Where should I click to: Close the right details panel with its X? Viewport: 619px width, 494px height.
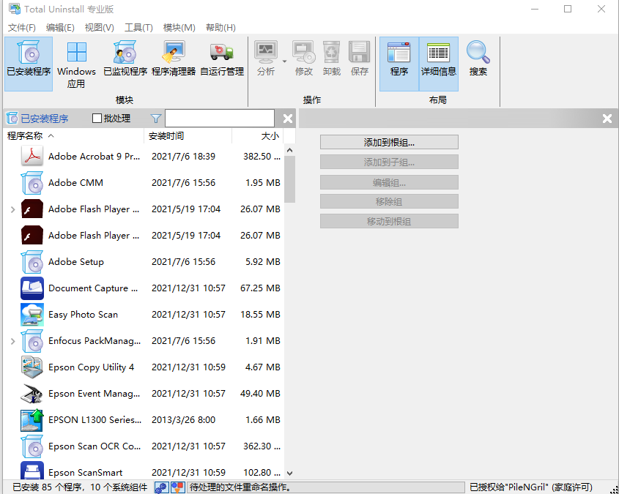607,119
